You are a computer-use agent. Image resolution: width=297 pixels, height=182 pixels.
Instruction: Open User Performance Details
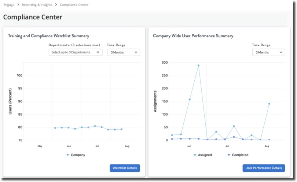pyautogui.click(x=264, y=168)
